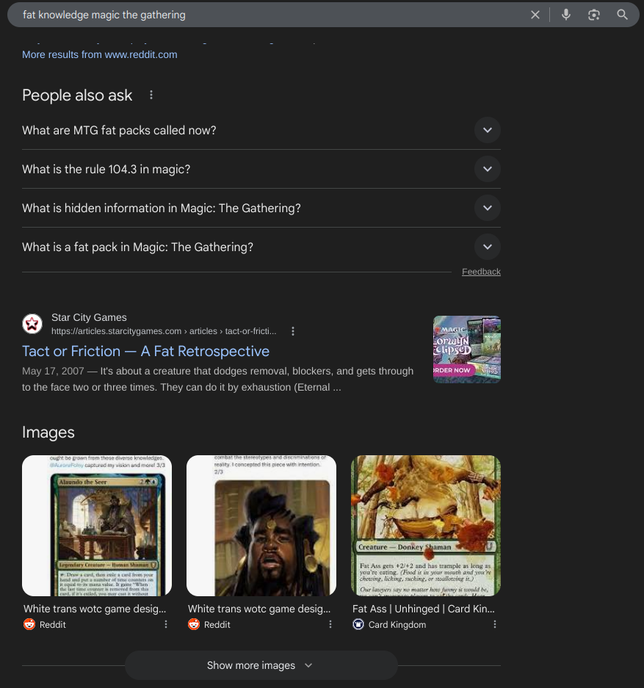Screen dimensions: 644x688
Task: Open options for the Card Kingdom image result
Action: pyautogui.click(x=495, y=624)
